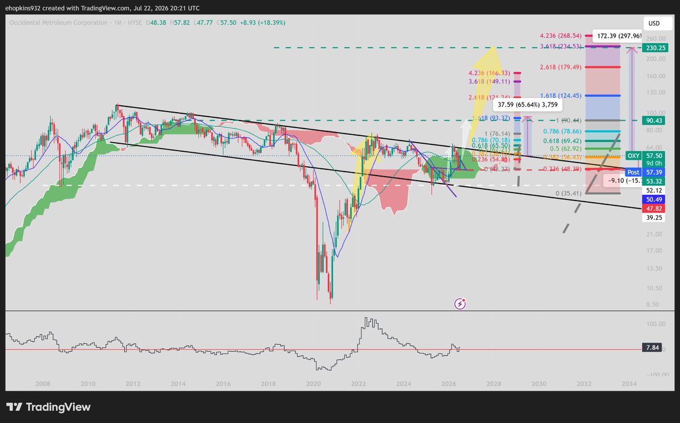Click the OXY ticker label
680x423 pixels.
tap(634, 155)
